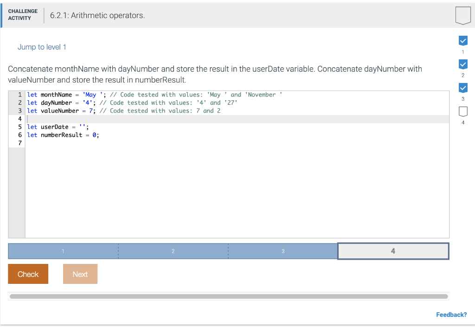The height and width of the screenshot is (327, 475).
Task: Select the completion shield for level 1
Action: (x=463, y=40)
